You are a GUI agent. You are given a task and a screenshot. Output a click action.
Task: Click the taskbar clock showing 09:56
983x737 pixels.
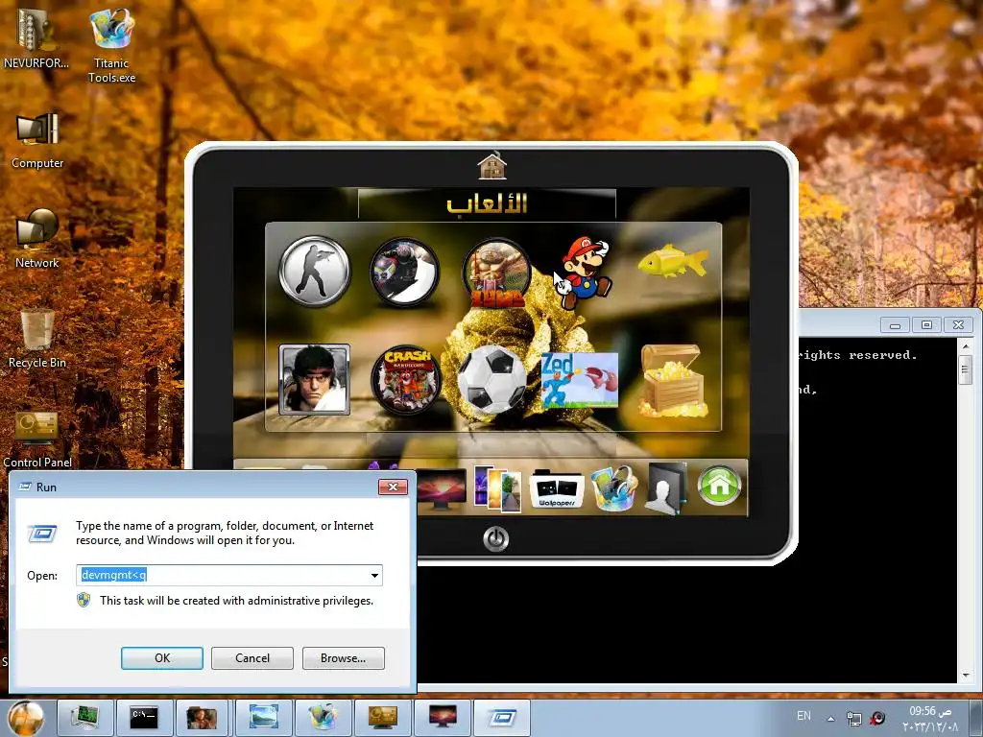pyautogui.click(x=930, y=718)
